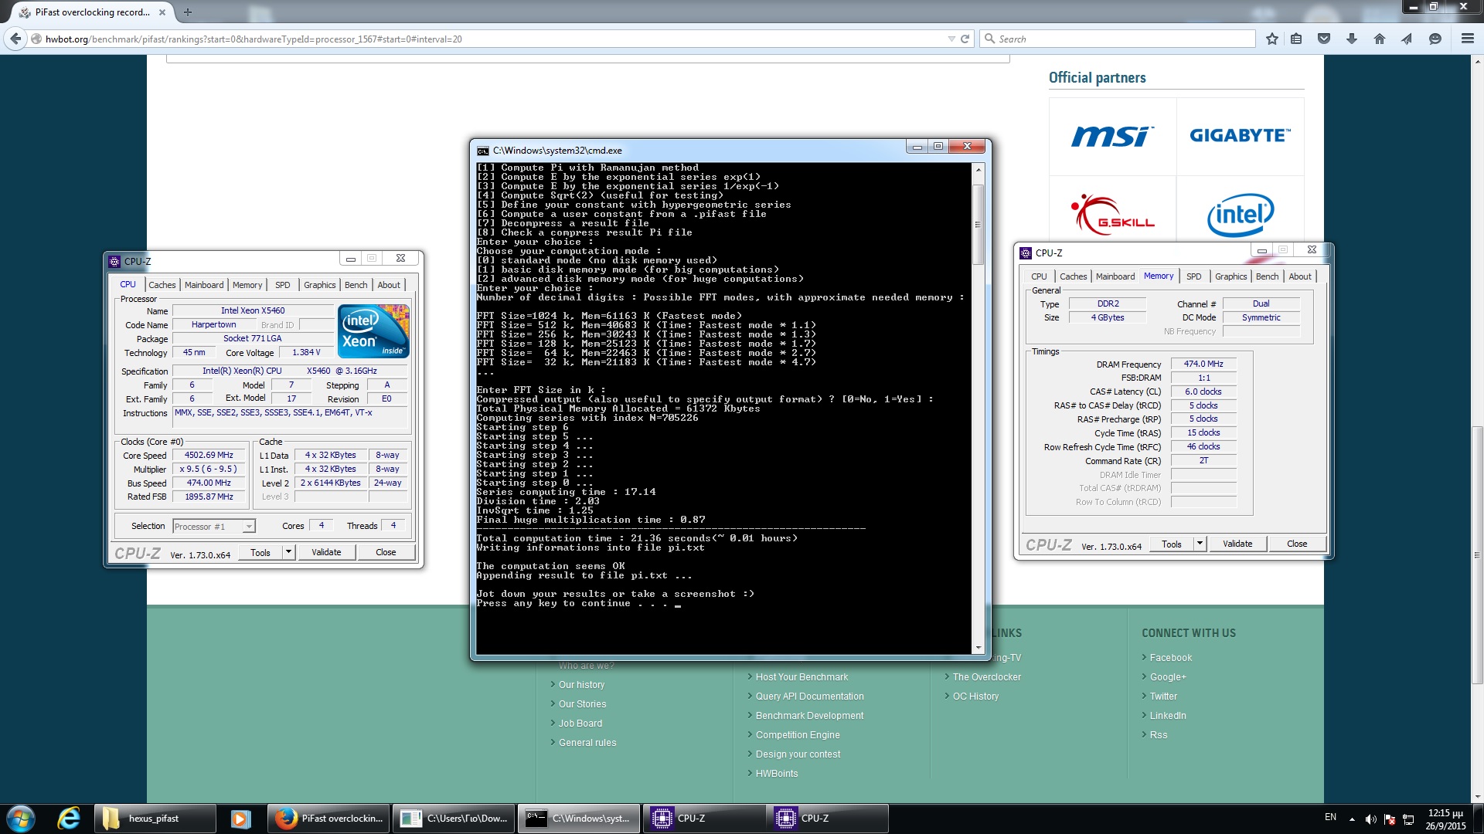Click Validate button in right CPU-Z

tap(1237, 544)
